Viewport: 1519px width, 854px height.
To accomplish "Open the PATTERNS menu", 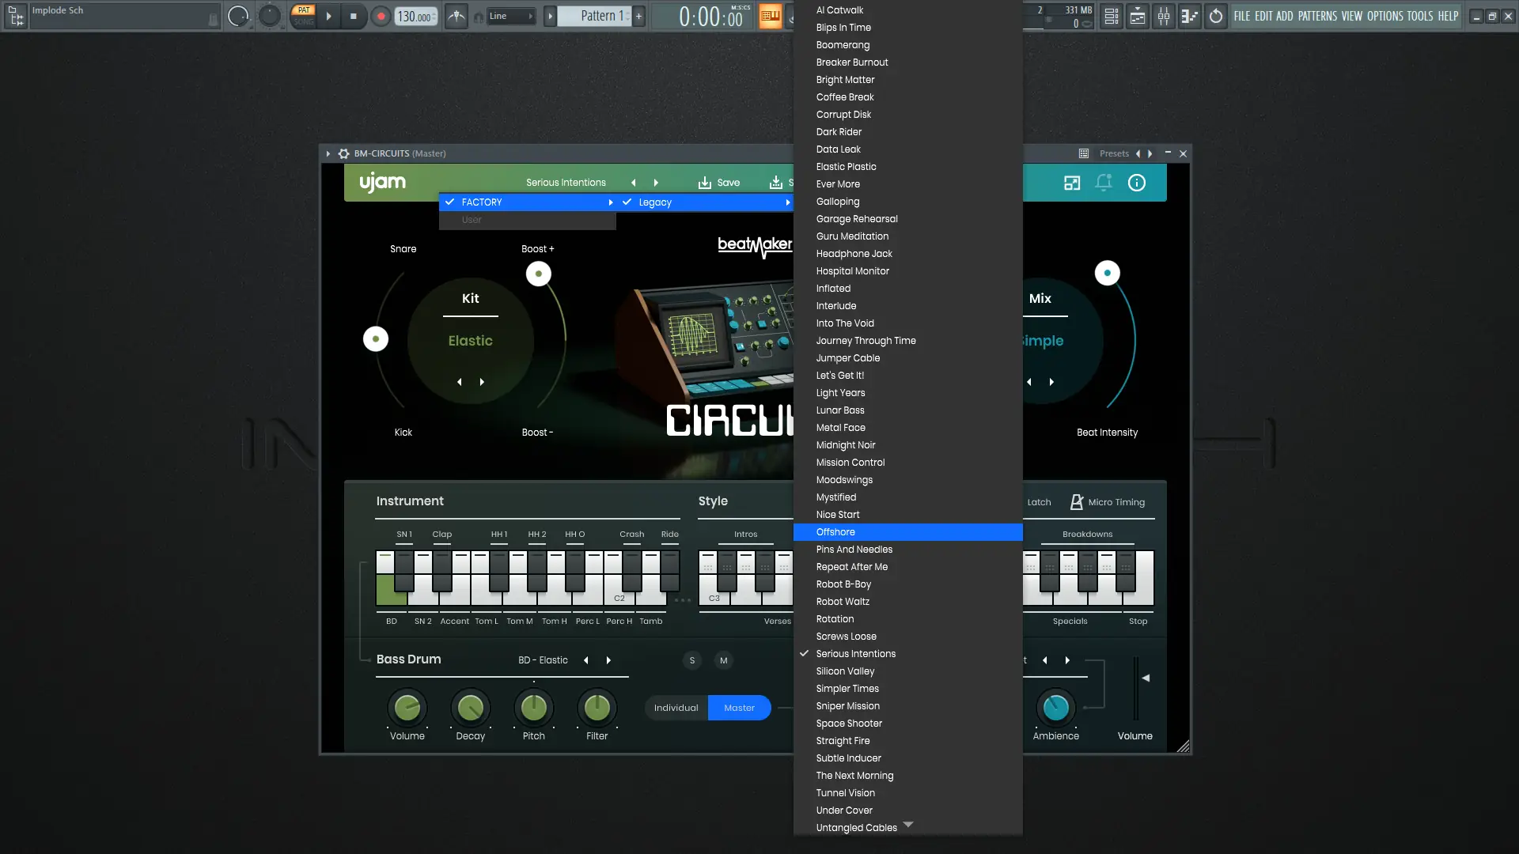I will (1317, 16).
